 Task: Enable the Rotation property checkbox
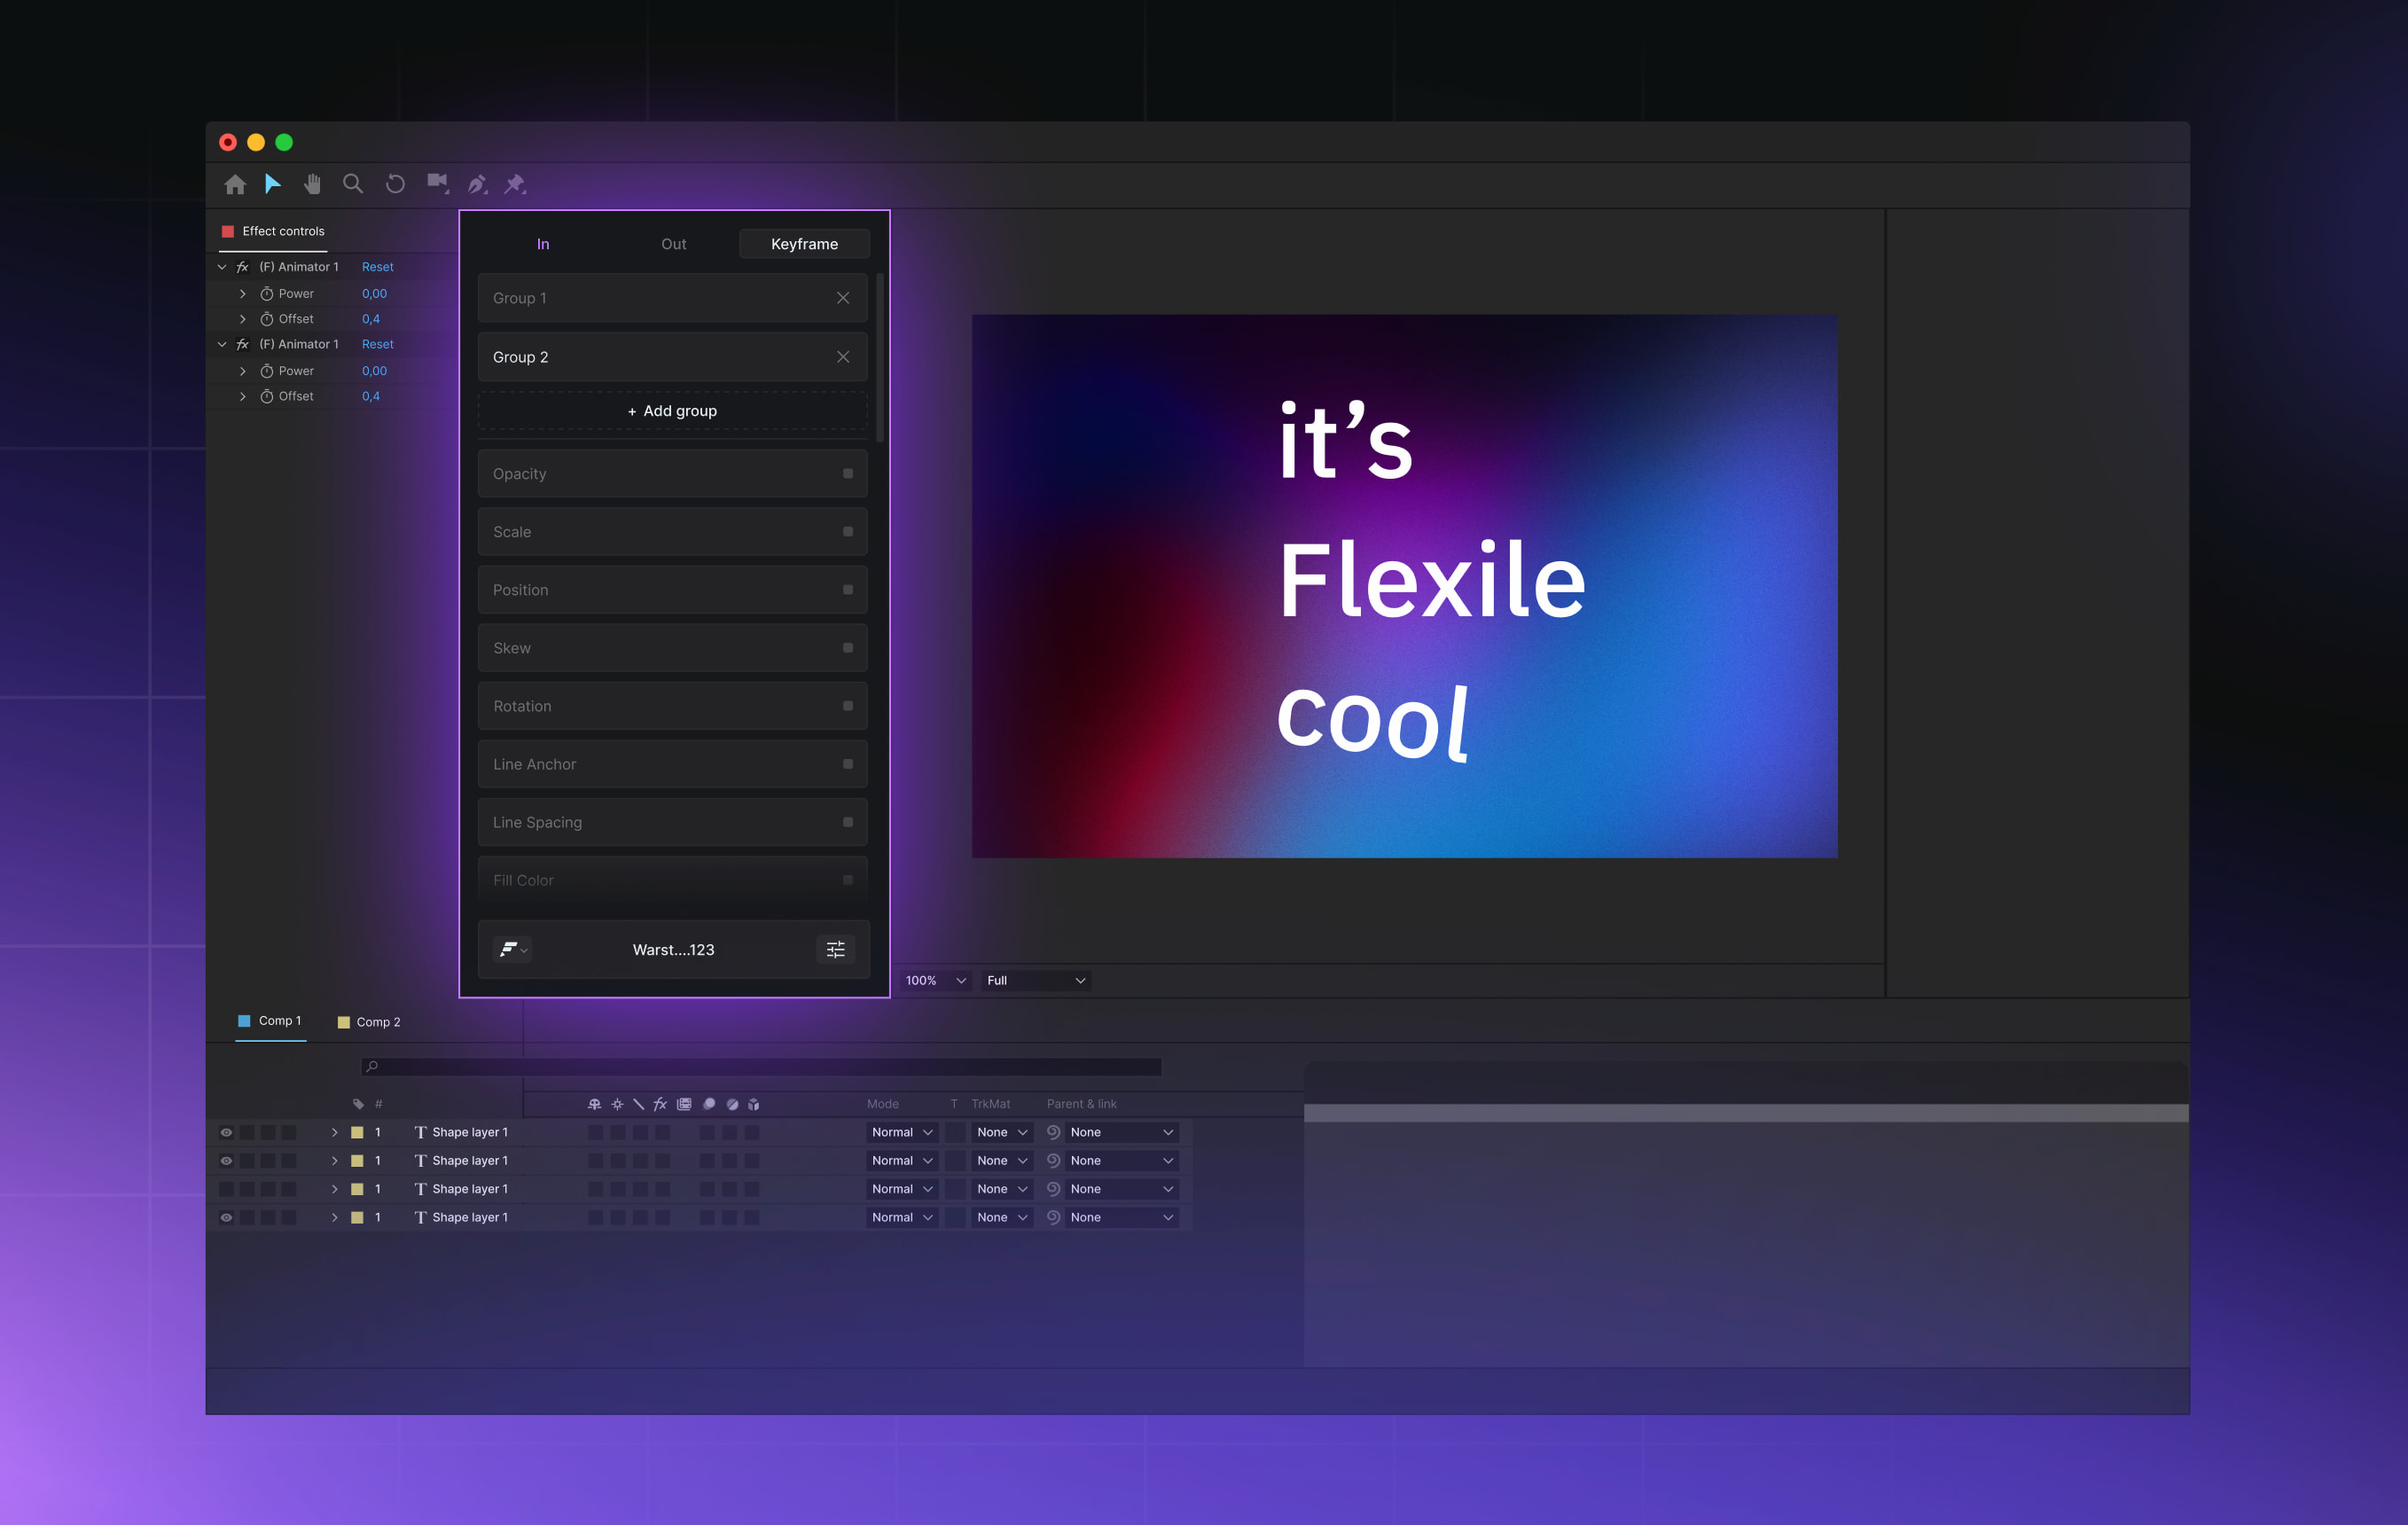846,705
